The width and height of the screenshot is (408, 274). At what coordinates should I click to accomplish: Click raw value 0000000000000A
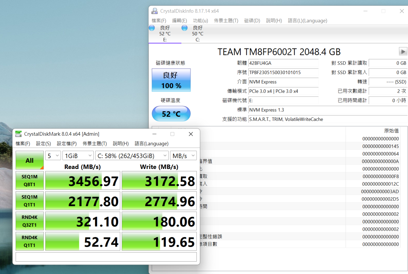pos(380,161)
